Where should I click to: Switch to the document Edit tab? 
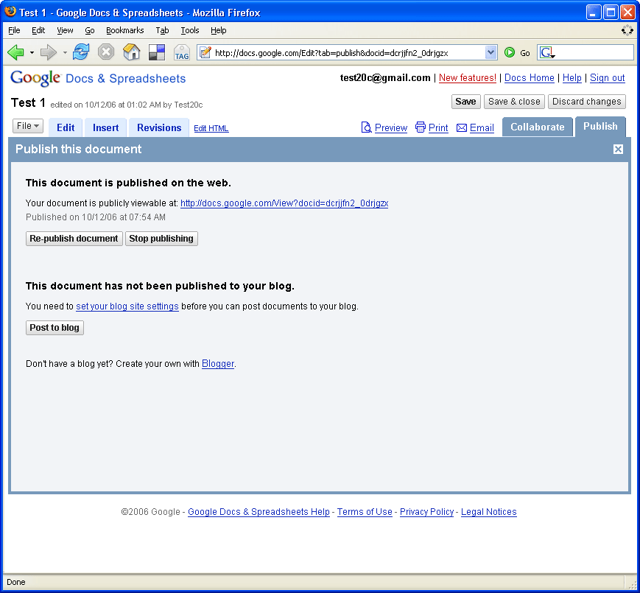[66, 127]
